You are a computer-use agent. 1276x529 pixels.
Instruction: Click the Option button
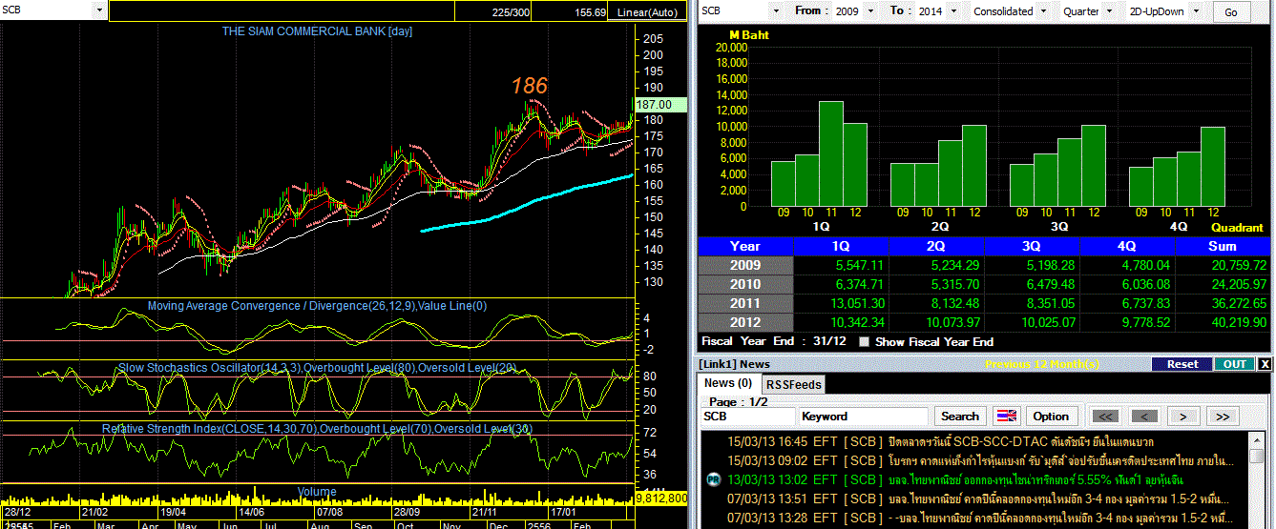1051,417
